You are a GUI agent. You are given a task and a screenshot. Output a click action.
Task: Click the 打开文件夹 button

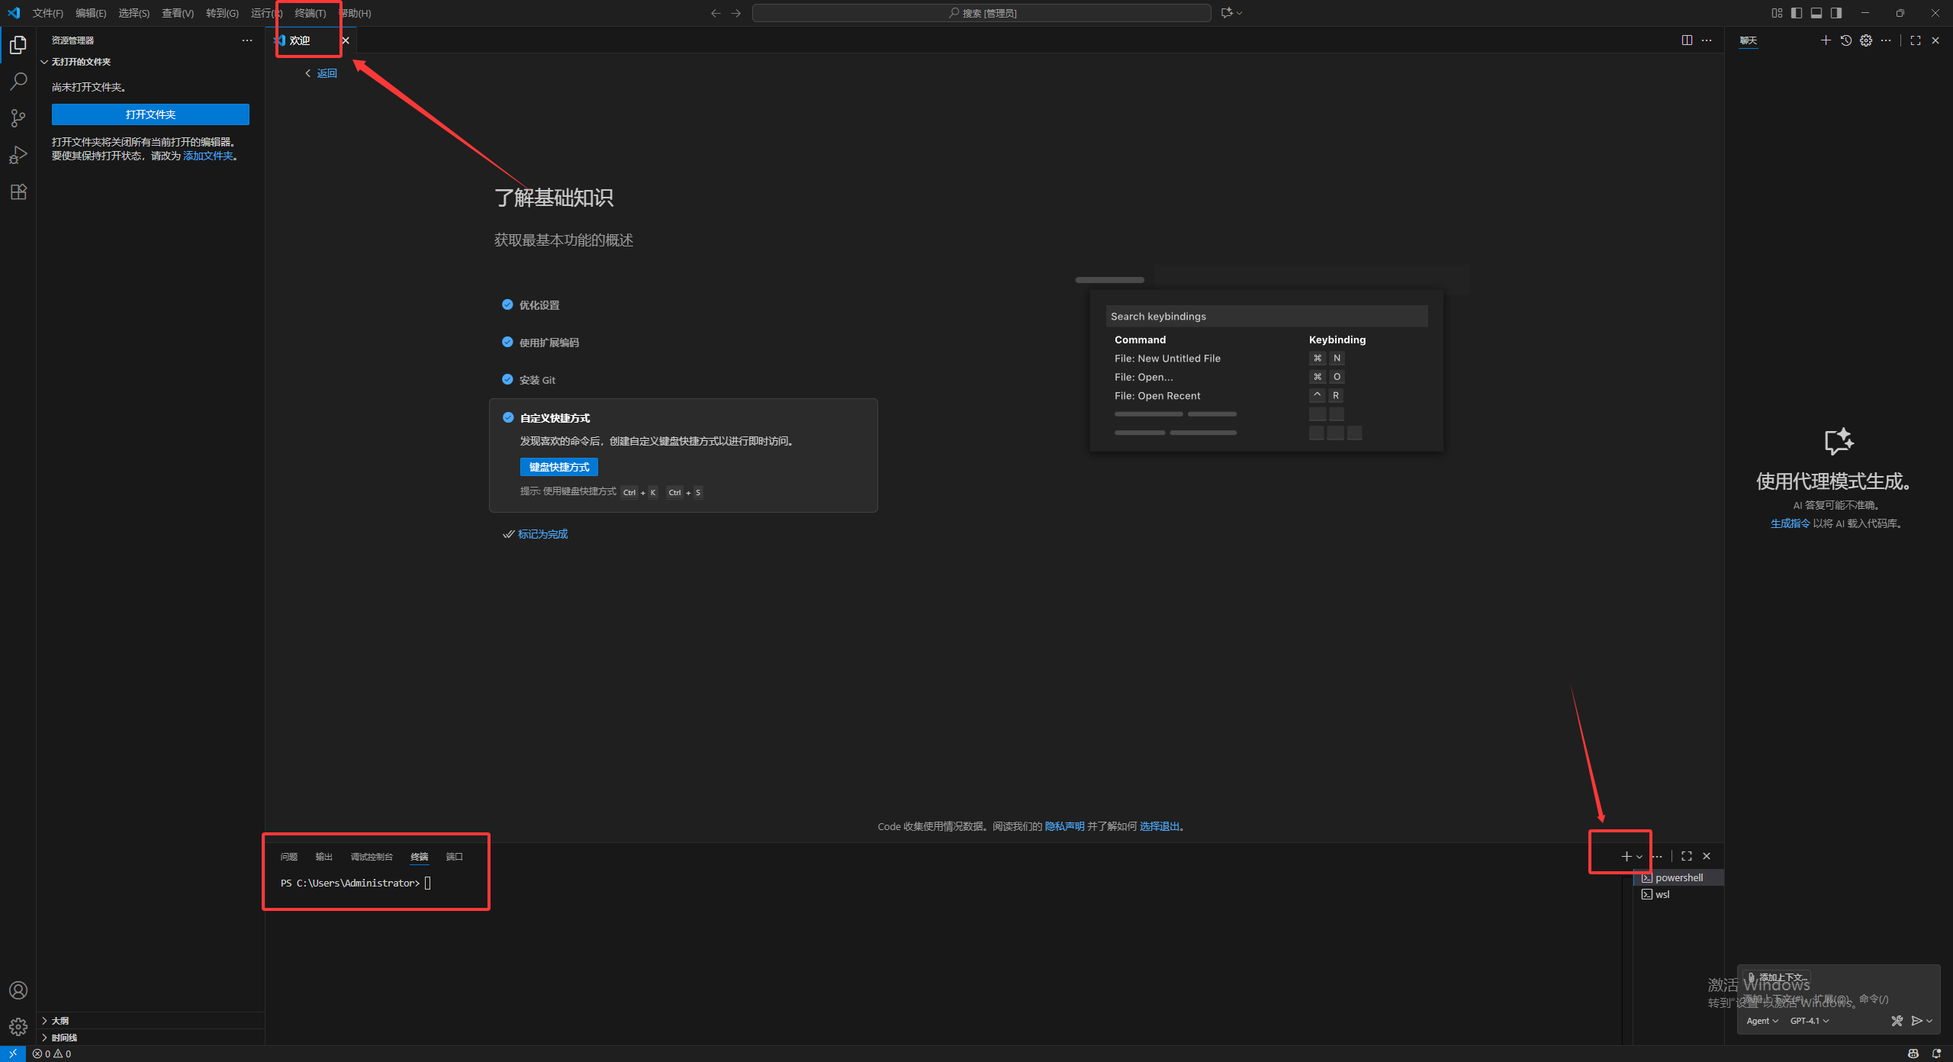coord(150,114)
